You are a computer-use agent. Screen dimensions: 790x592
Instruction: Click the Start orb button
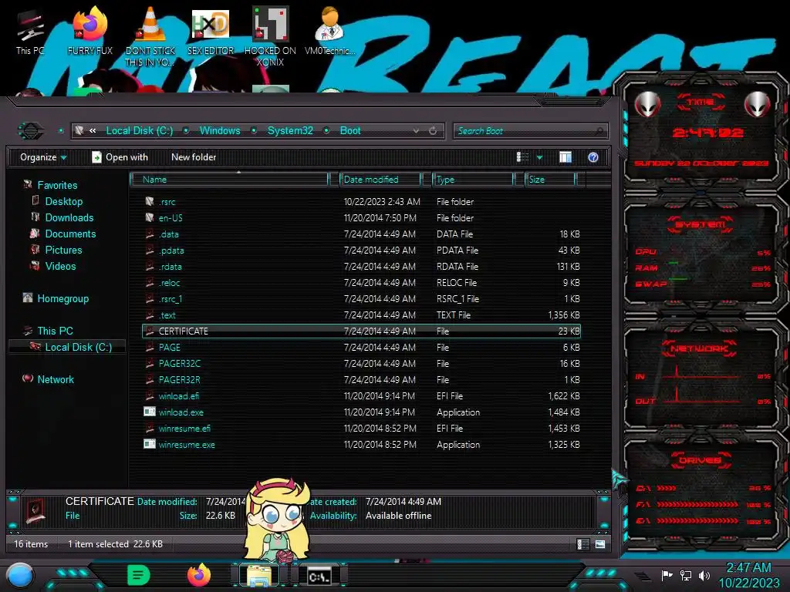(19, 576)
